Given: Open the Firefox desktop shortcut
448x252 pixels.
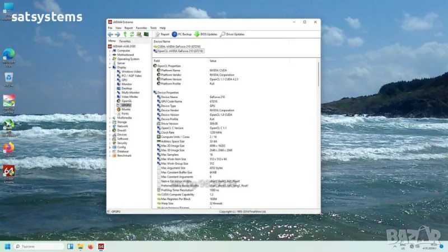Looking at the screenshot, I should [x=9, y=148].
